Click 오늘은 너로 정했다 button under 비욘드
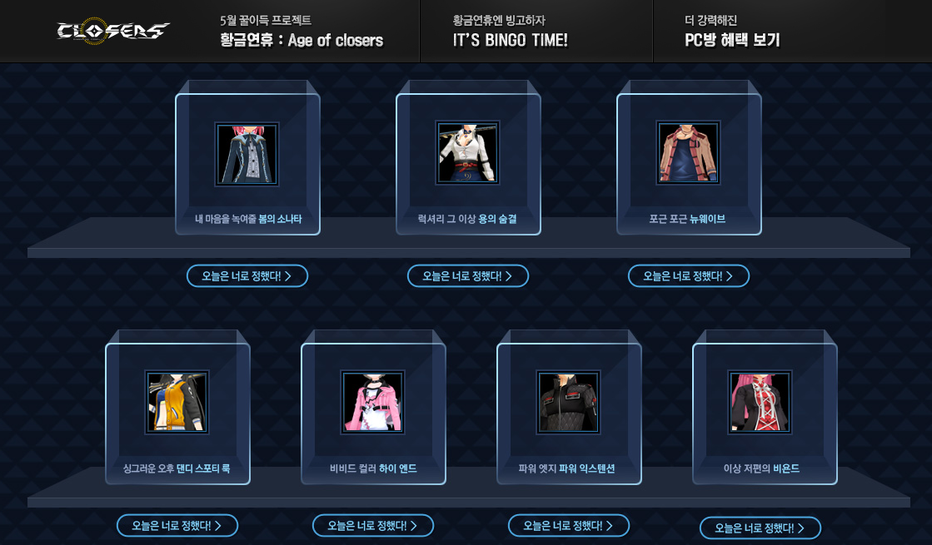 tap(760, 528)
